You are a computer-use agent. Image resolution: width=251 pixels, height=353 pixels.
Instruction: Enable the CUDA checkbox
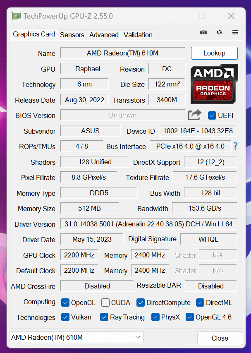coord(105,303)
